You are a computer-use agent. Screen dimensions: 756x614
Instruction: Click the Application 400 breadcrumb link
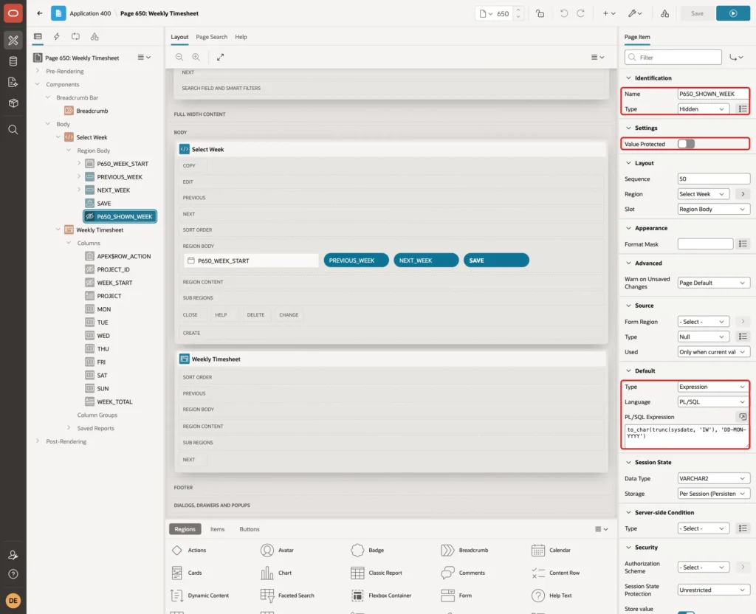coord(90,13)
